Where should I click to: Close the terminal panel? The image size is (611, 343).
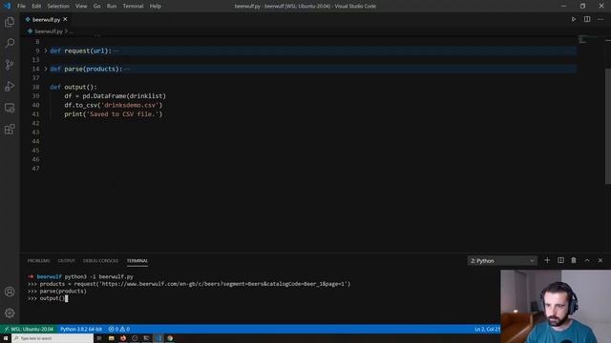coord(600,260)
